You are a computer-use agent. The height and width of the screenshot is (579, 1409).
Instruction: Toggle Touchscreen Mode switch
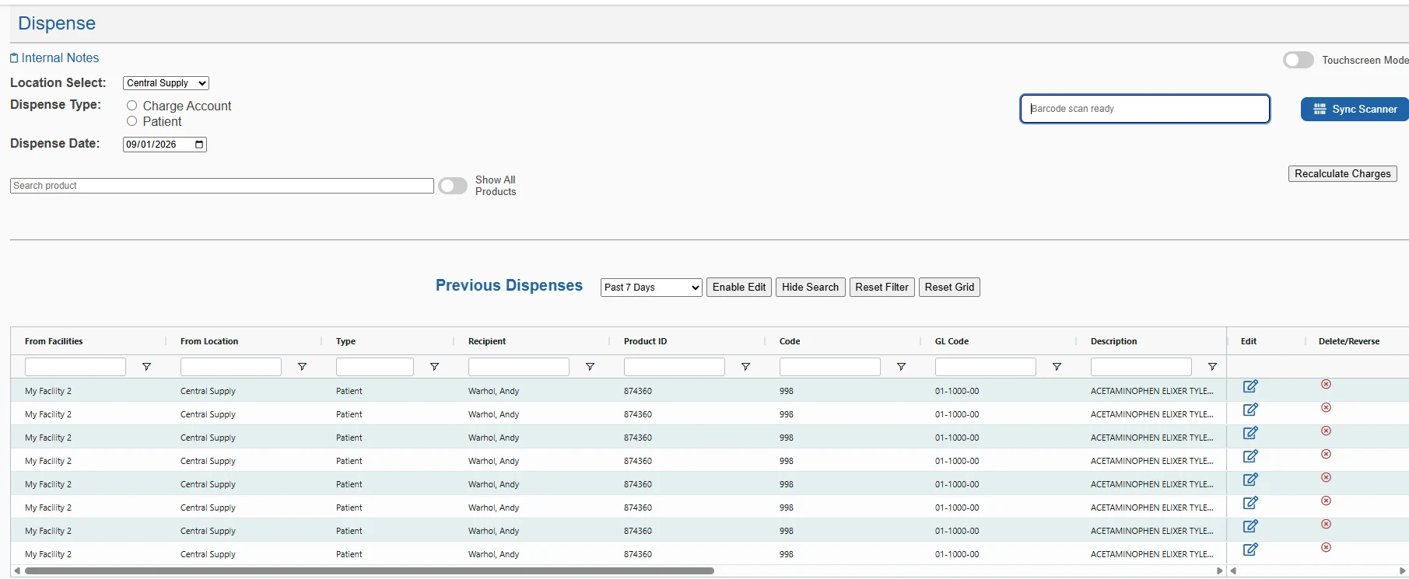tap(1298, 60)
